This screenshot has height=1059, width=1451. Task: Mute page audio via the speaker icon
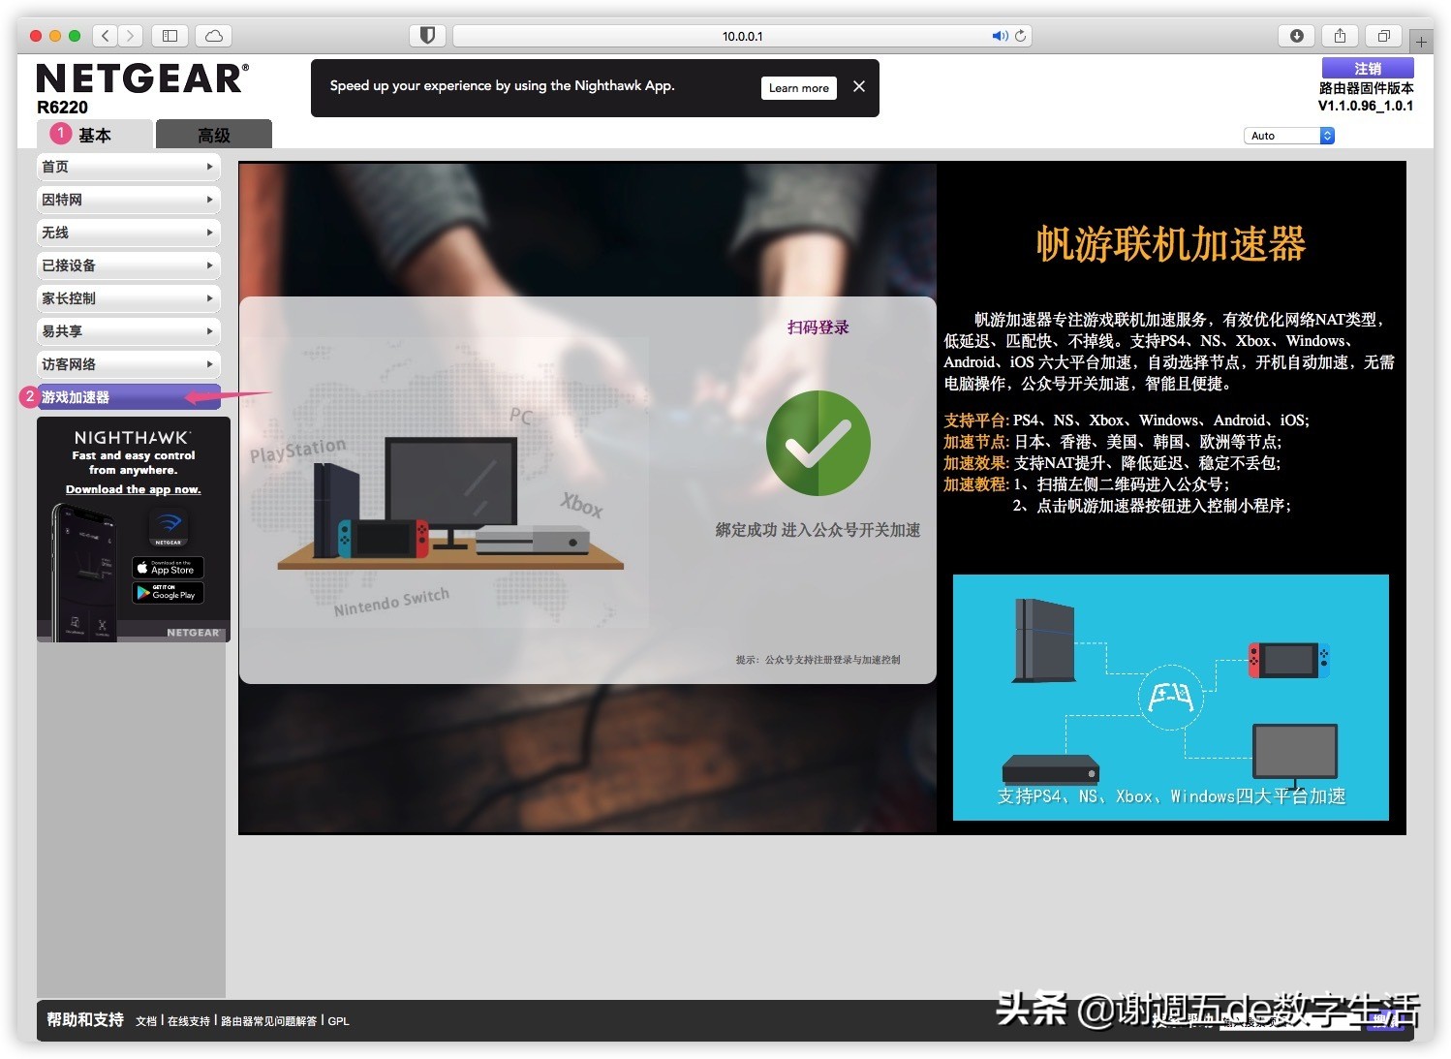999,36
